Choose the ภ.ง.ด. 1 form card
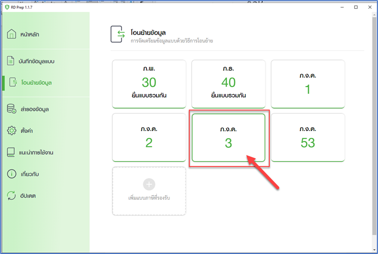The width and height of the screenshot is (378, 254). [307, 84]
